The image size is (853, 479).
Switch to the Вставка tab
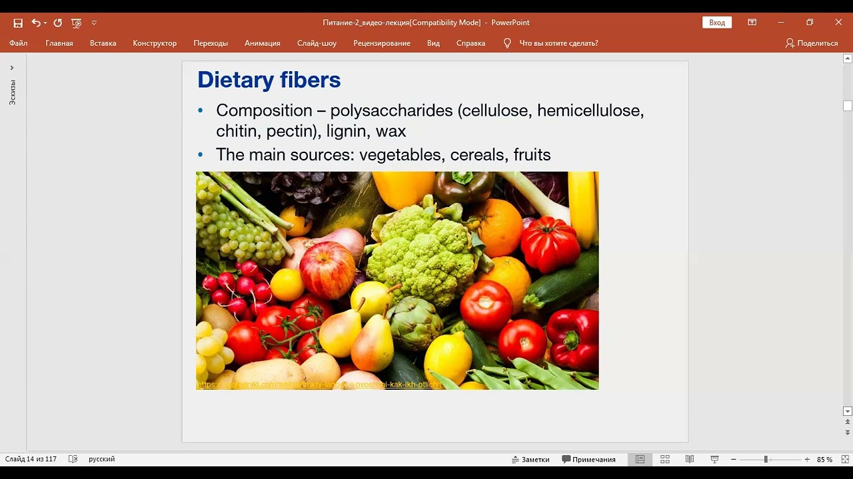point(103,43)
